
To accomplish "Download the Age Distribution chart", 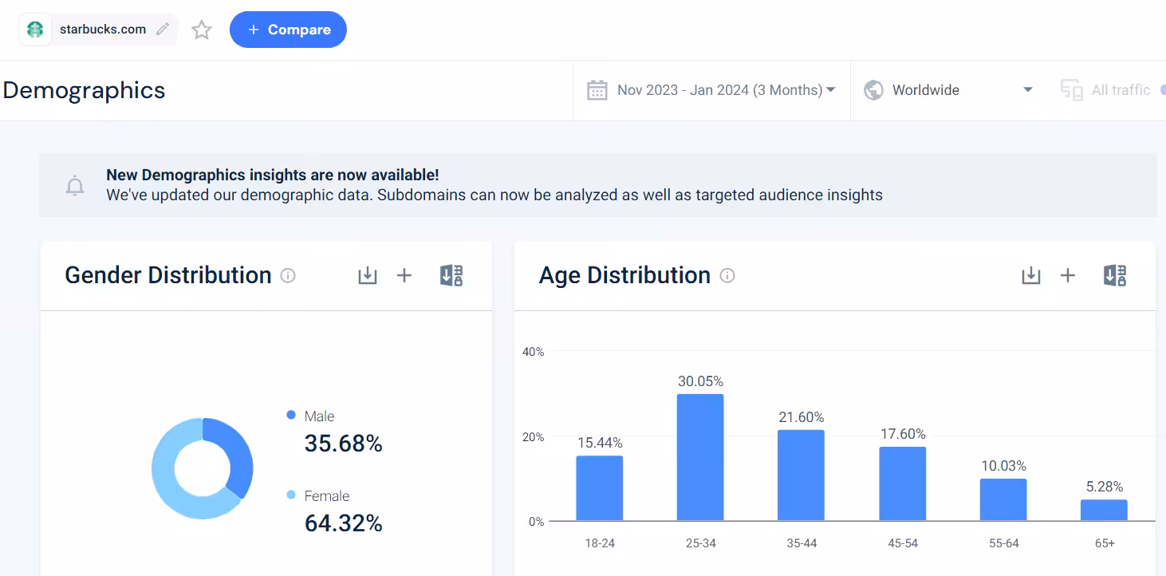I will [1030, 275].
